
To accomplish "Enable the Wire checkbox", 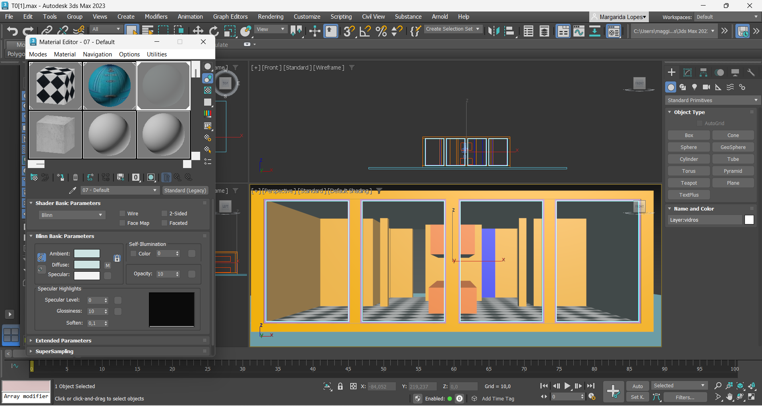I will [x=123, y=214].
